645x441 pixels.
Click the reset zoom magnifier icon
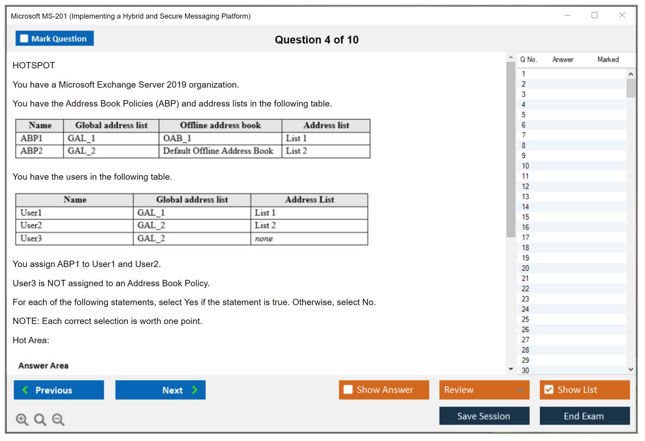[40, 419]
